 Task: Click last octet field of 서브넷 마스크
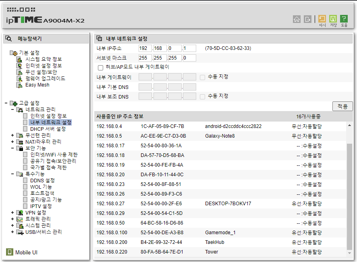[189, 58]
